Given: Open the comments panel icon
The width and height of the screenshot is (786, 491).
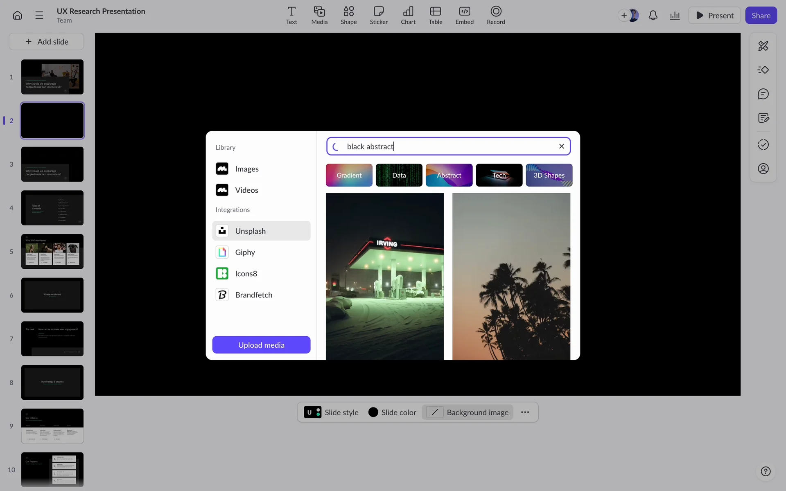Looking at the screenshot, I should click(763, 94).
